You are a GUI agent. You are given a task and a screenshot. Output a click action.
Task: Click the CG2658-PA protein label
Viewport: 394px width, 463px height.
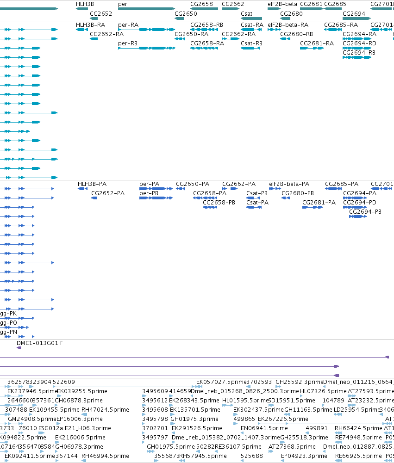pos(210,193)
